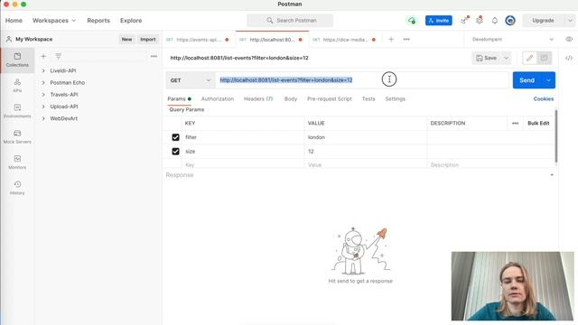This screenshot has width=578, height=325.
Task: Switch to the Headers (7) tab
Action: [x=258, y=98]
